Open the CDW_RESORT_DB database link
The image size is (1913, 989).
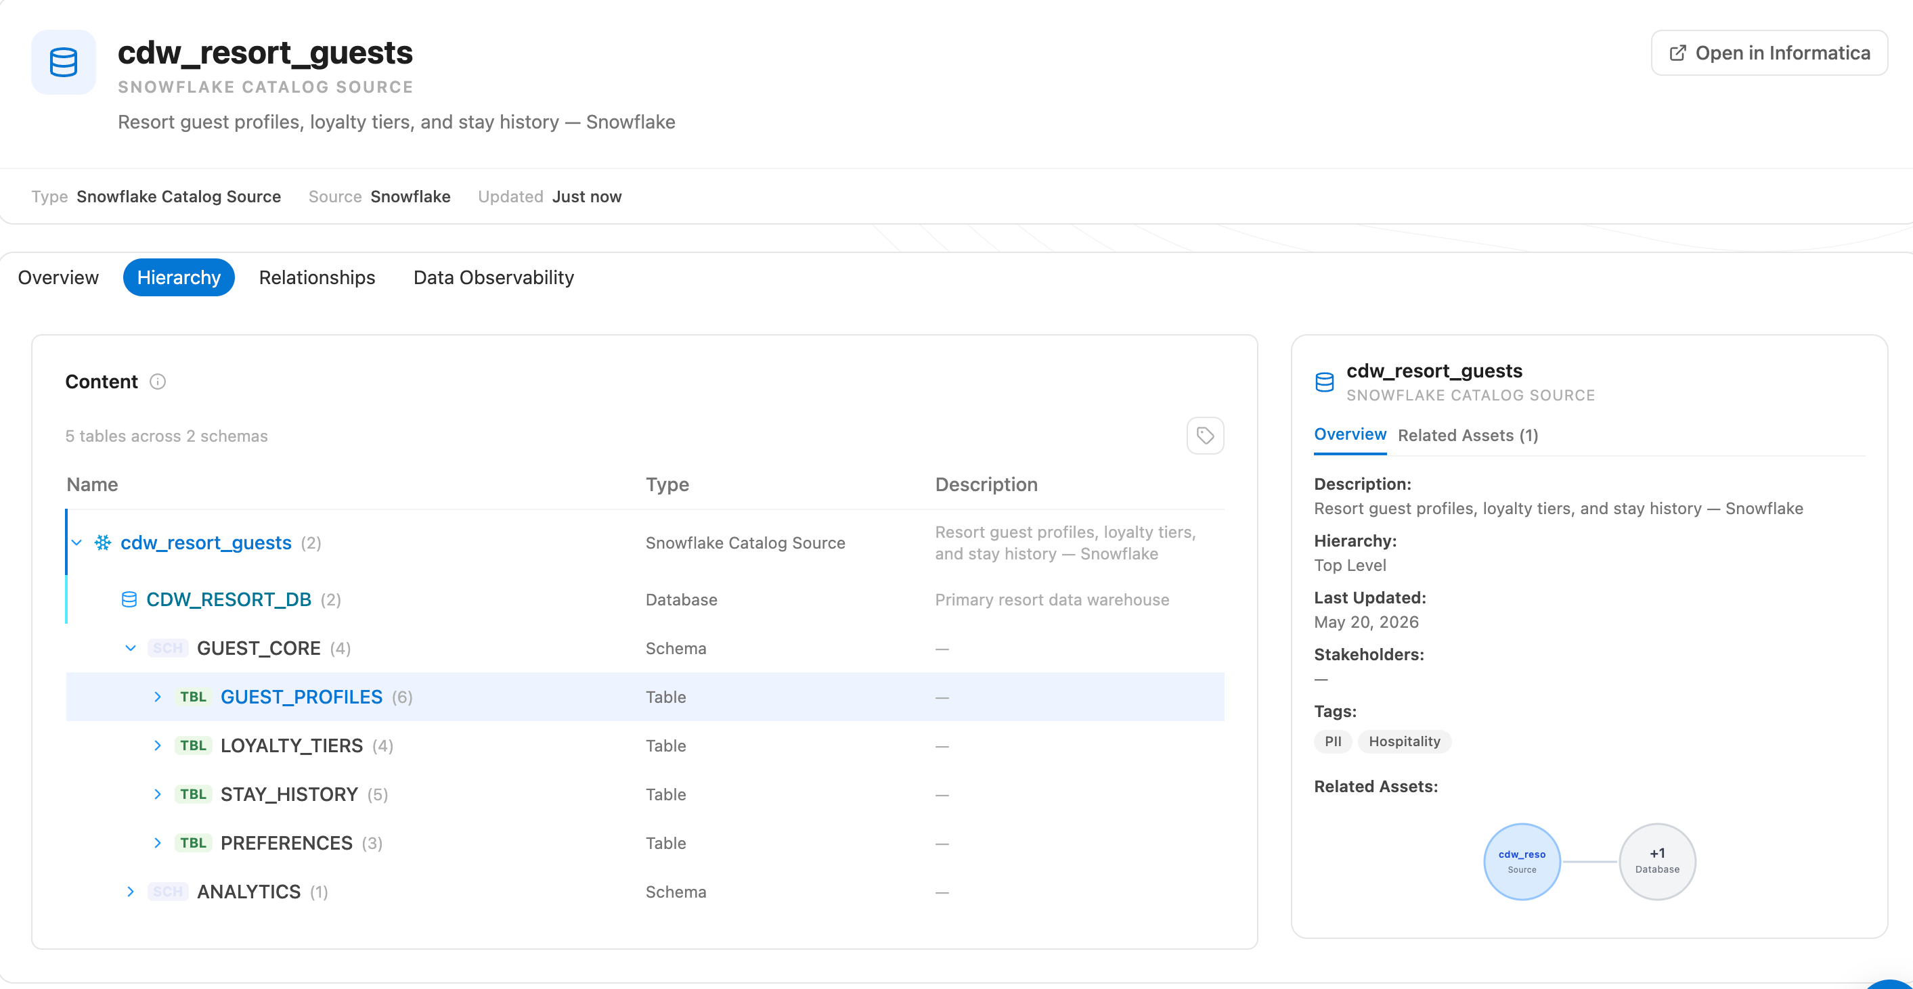click(229, 599)
